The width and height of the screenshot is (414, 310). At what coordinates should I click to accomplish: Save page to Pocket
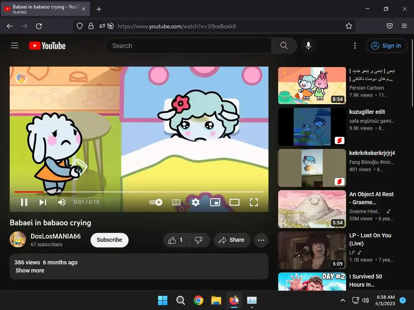click(390, 26)
